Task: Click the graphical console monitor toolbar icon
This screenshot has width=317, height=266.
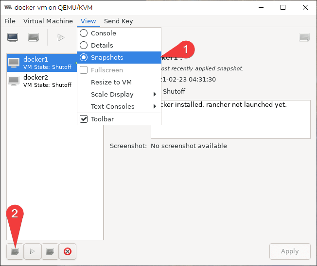Action: [13, 37]
